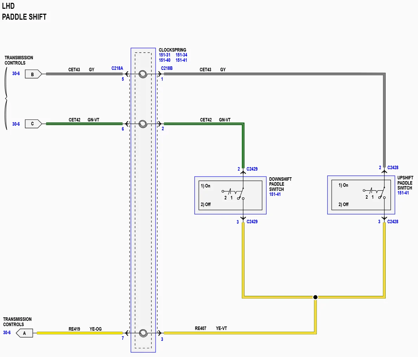Click the black splice dot joining the yellow wires
Viewport: 418px width, 357px height.
click(x=315, y=297)
